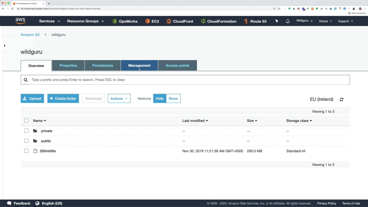Viewport: 368px width, 207px height.
Task: Toggle the select-all objects checkbox
Action: tap(26, 120)
